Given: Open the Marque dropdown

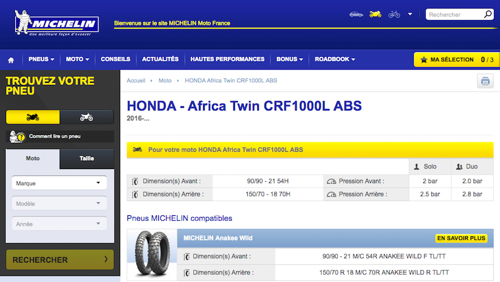Looking at the screenshot, I should 59,183.
